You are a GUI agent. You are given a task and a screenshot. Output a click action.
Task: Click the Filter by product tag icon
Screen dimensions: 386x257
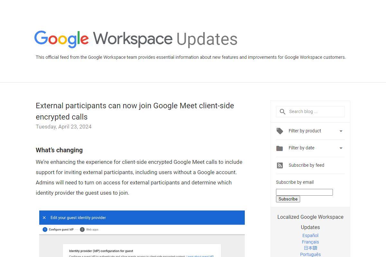pyautogui.click(x=280, y=131)
